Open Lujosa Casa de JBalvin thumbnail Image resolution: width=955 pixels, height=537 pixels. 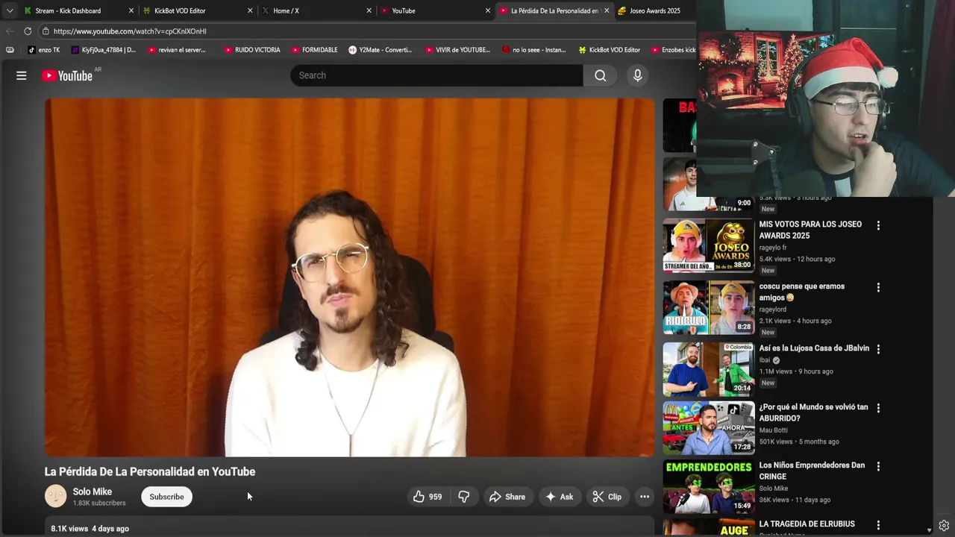709,368
